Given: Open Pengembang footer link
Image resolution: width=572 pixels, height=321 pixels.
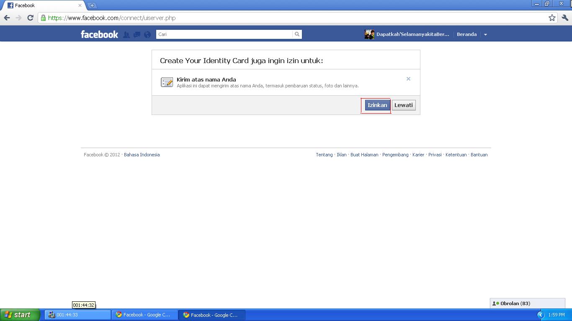Looking at the screenshot, I should [395, 155].
